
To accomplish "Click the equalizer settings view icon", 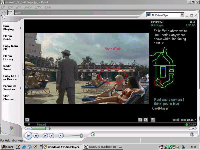I will coord(140,120).
